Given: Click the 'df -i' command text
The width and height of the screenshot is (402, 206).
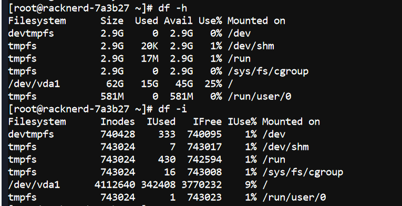Looking at the screenshot, I should [172, 109].
